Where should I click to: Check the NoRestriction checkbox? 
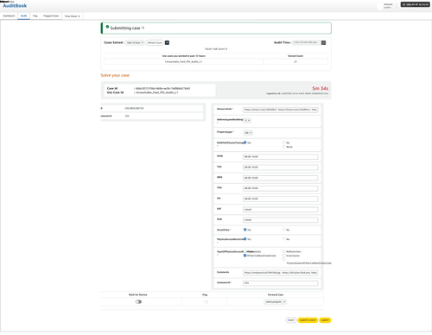[x=284, y=251]
